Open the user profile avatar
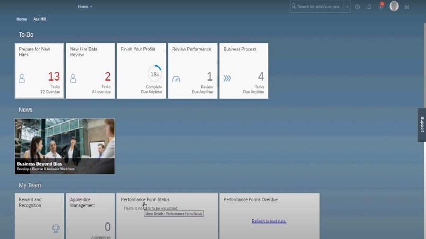The image size is (426, 239). tap(394, 6)
